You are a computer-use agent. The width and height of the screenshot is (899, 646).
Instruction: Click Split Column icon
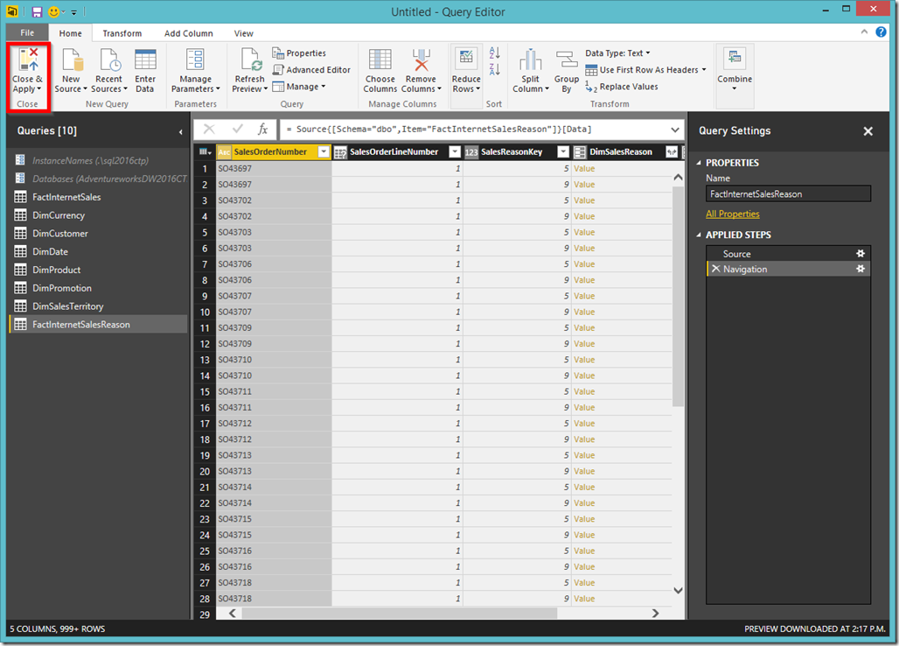coord(530,60)
